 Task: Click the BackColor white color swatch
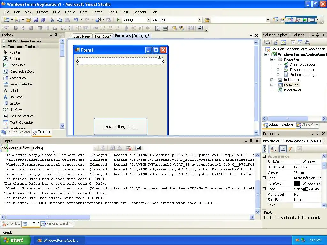tap(297, 162)
